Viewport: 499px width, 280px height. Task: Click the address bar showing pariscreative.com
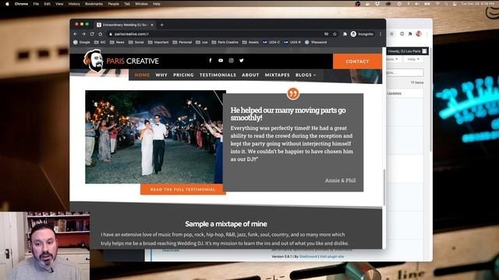[217, 34]
